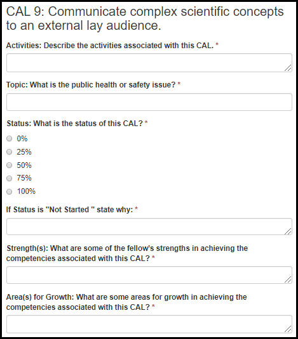Click the 0% status label text
Image resolution: width=298 pixels, height=339 pixels.
pyautogui.click(x=22, y=139)
